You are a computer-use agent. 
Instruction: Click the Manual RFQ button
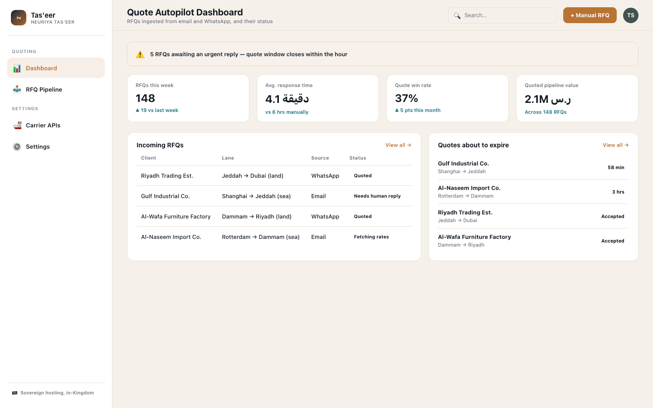(x=590, y=15)
